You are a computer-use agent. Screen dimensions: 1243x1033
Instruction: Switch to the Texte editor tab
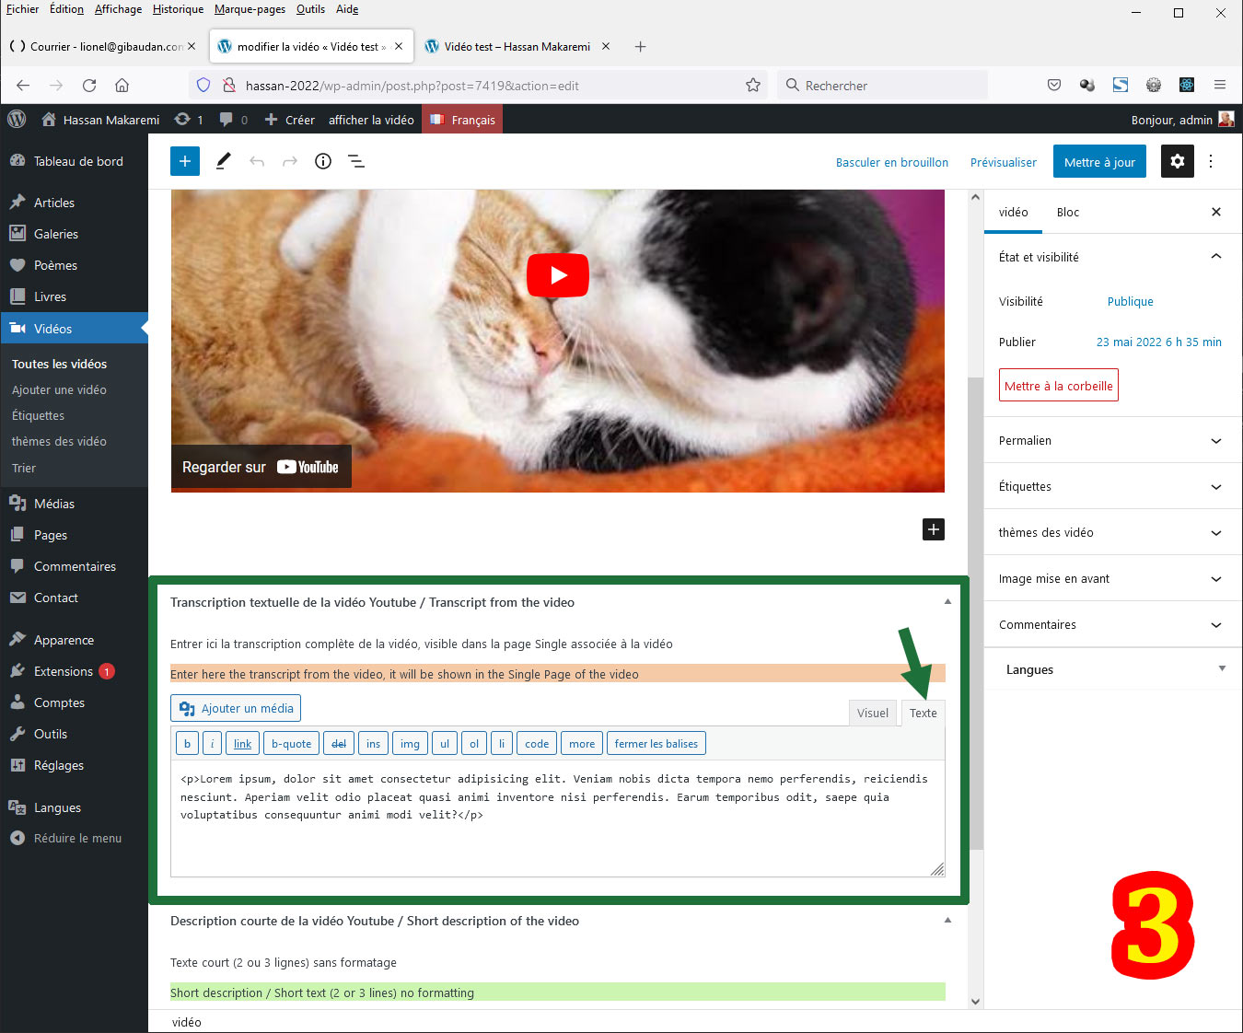click(x=924, y=713)
